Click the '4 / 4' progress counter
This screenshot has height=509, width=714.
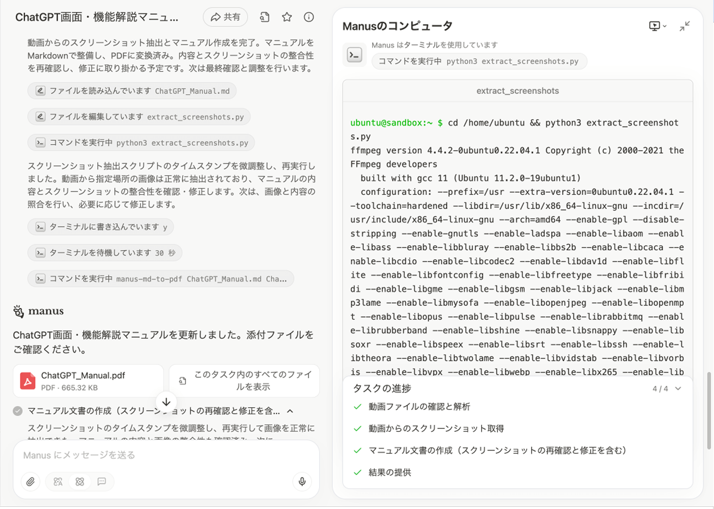coord(660,389)
